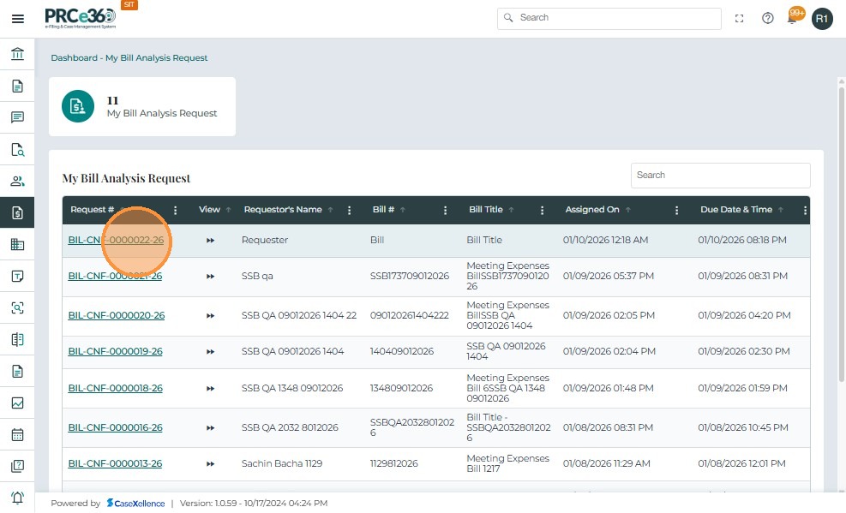Open the help question mark icon
This screenshot has width=846, height=513.
click(767, 18)
